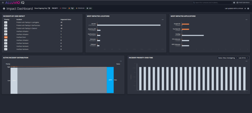
Task: Select the SanFrancisco location label
Action: [92, 34]
